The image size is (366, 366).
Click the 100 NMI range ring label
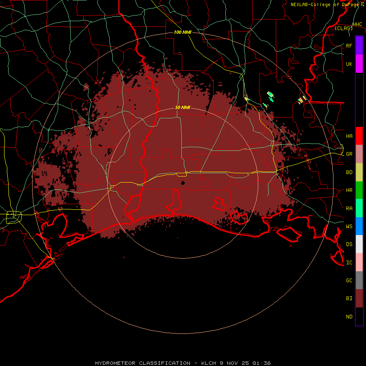183,32
